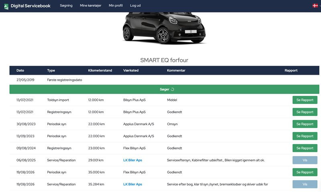The width and height of the screenshot is (321, 192).
Task: Click Vis button for 35.284 km service row
Action: (305, 184)
